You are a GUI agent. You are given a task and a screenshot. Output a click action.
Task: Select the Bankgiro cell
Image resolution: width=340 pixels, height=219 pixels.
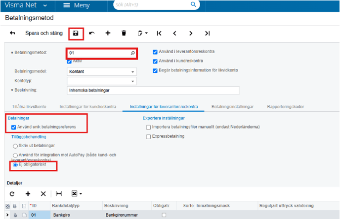[x=76, y=215]
